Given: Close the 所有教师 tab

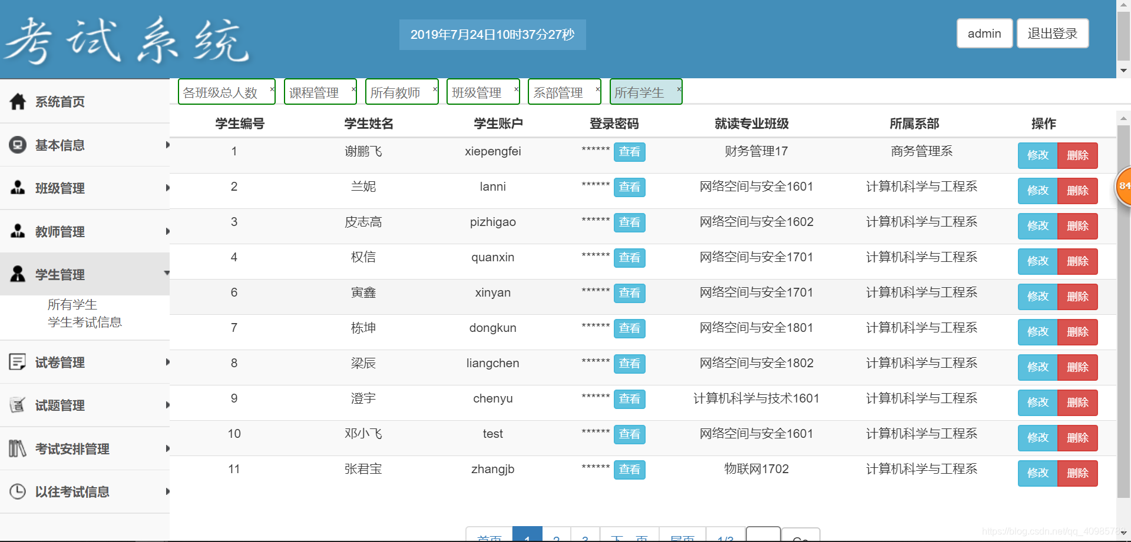Looking at the screenshot, I should click(x=435, y=89).
